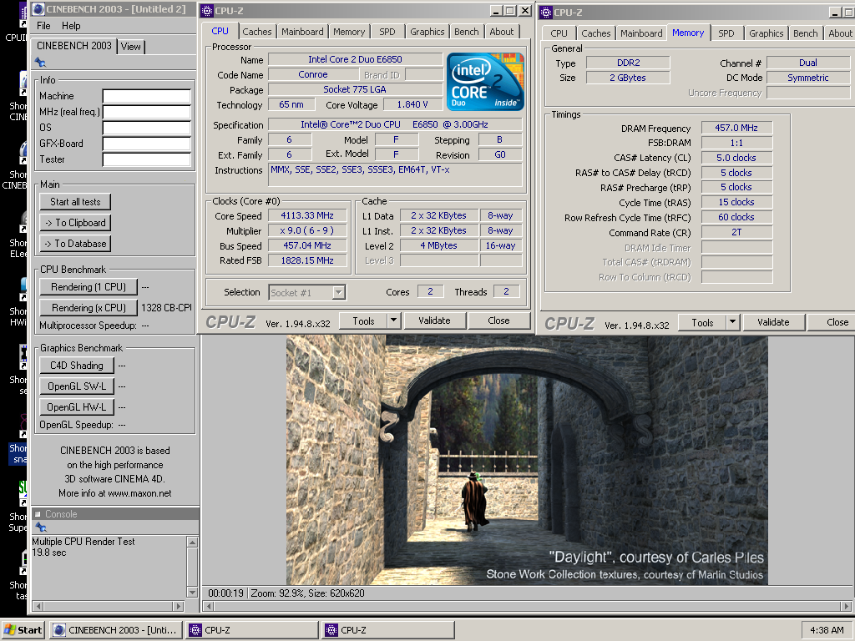Click the CPU-Z title bar icon in right window
Image resolution: width=855 pixels, height=641 pixels.
546,12
